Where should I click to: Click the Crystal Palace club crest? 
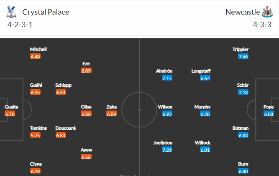(11, 12)
